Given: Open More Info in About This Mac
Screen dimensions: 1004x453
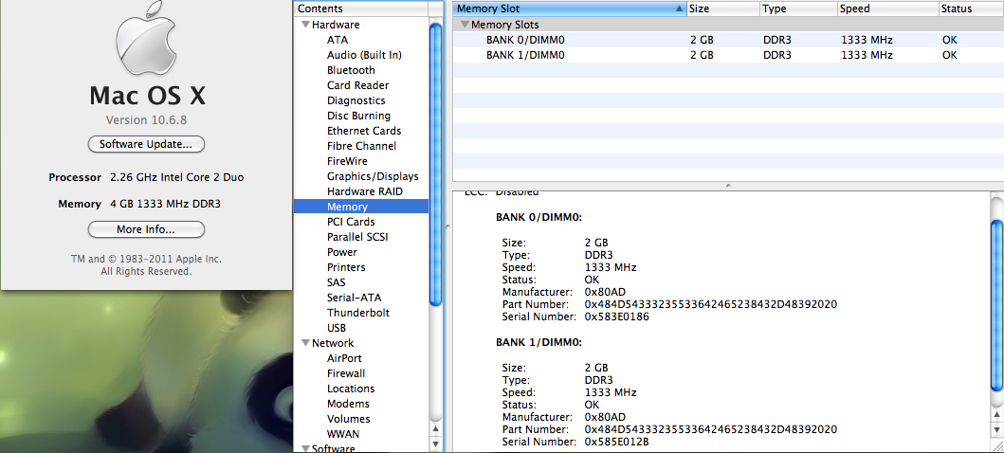Looking at the screenshot, I should pyautogui.click(x=146, y=229).
